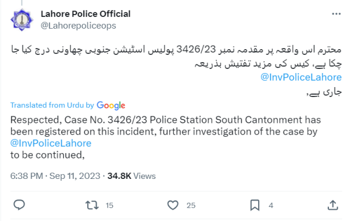Open the share upload icon
The height and width of the screenshot is (221, 350).
coord(333,205)
